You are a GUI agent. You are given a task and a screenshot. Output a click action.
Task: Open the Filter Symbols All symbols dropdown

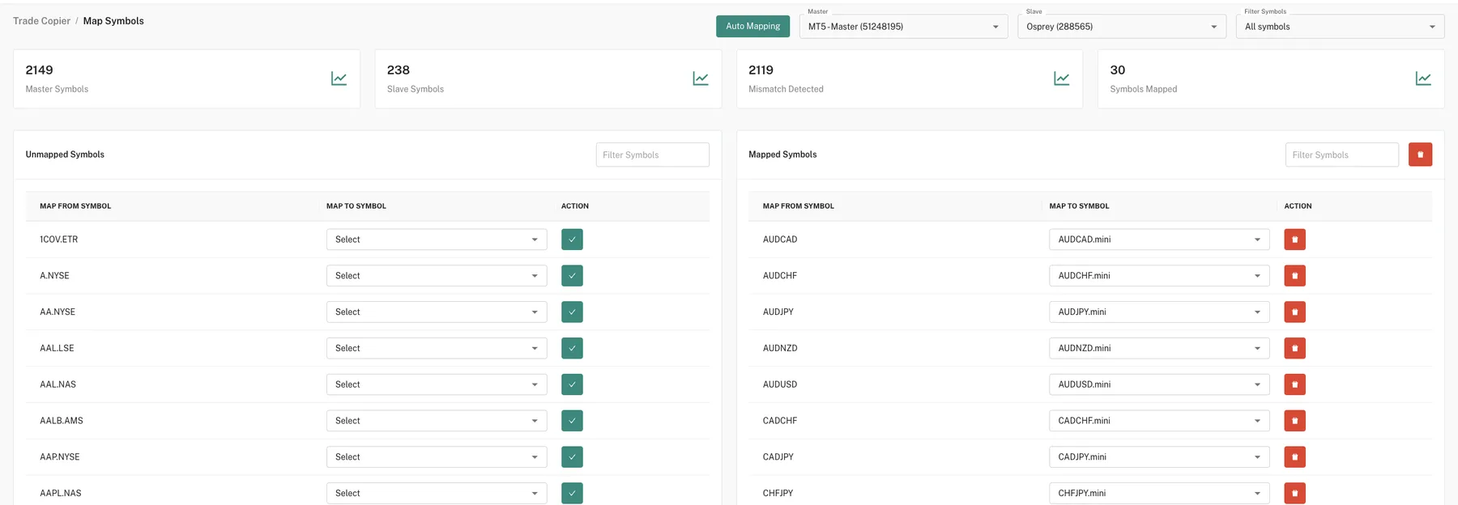(x=1340, y=27)
